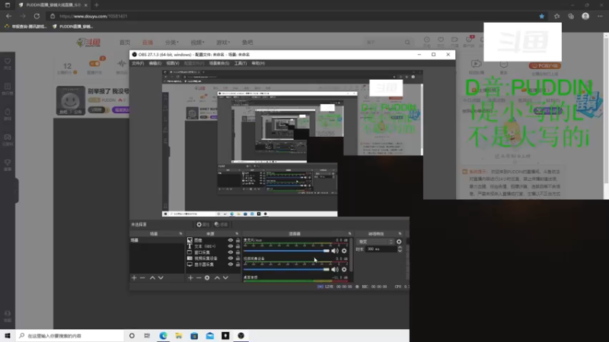Screen dimensions: 609x342
Task: Toggle visibility of the 视频采集设备 source
Action: click(x=231, y=258)
